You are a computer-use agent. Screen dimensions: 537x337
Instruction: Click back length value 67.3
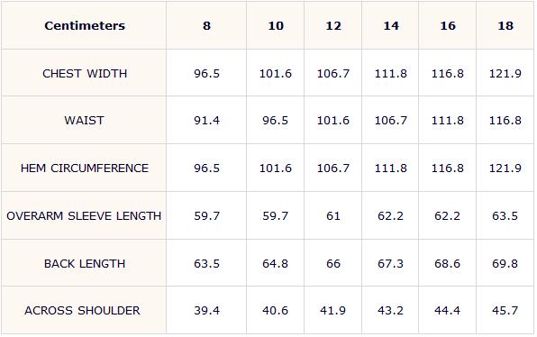point(390,263)
